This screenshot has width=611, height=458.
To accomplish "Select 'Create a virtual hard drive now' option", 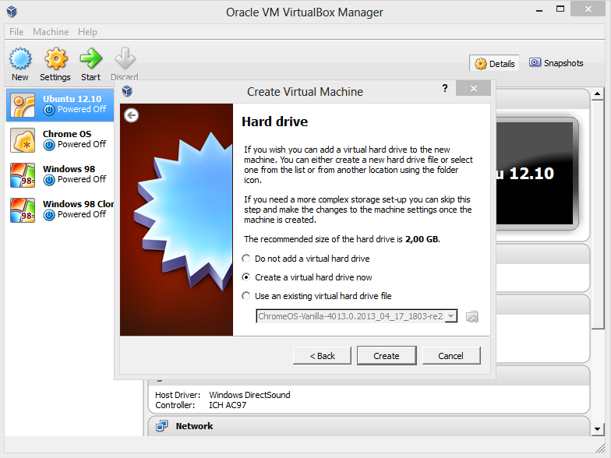I will [307, 277].
